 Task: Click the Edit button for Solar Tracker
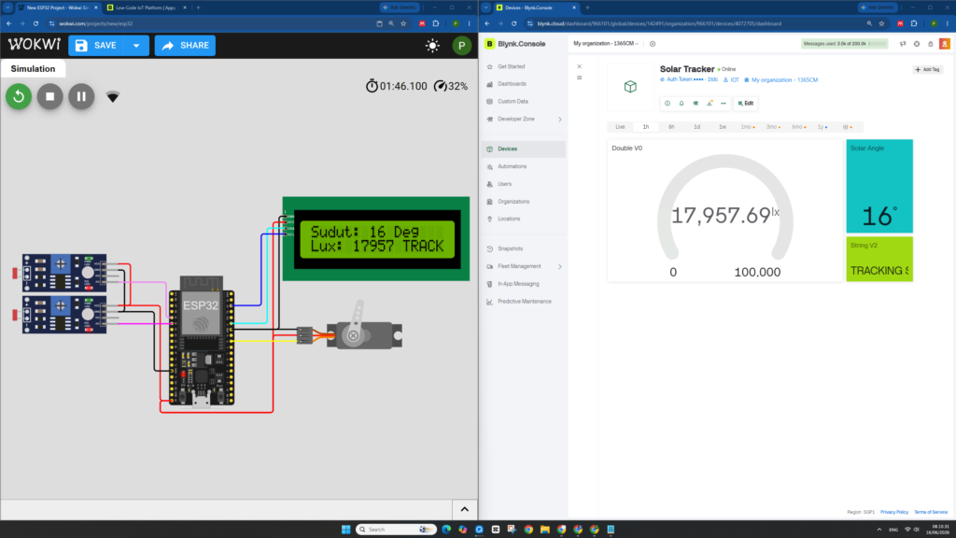click(746, 103)
